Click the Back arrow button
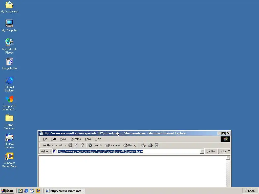This screenshot has width=259, height=194. (48, 145)
